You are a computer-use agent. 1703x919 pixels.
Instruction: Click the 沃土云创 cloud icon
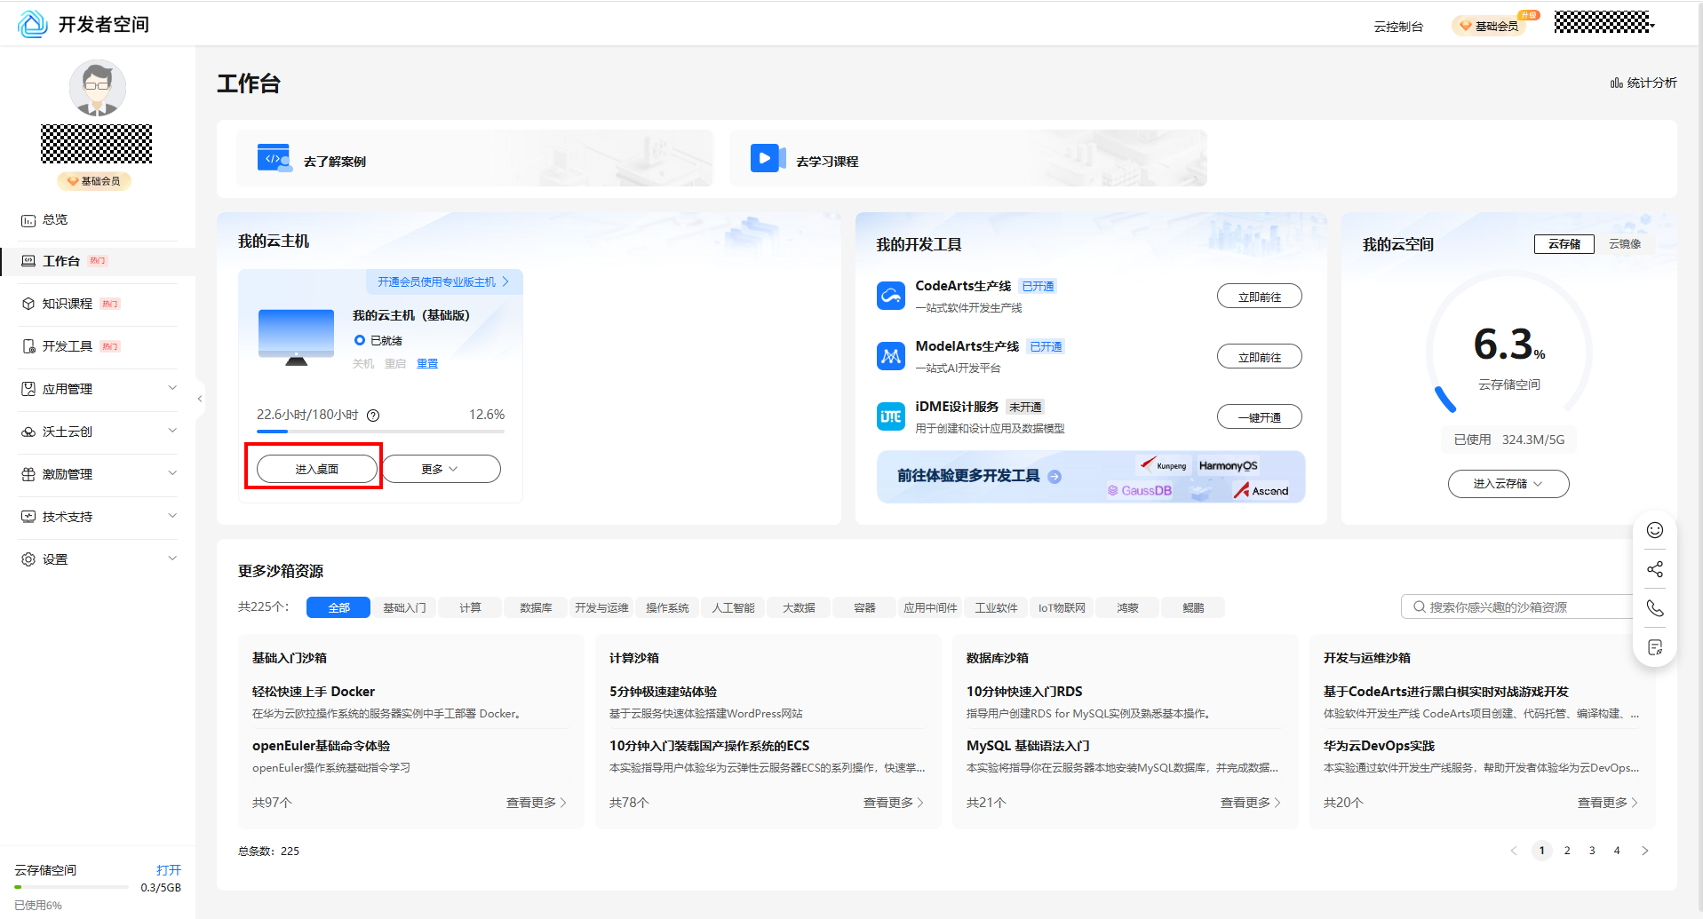click(28, 432)
